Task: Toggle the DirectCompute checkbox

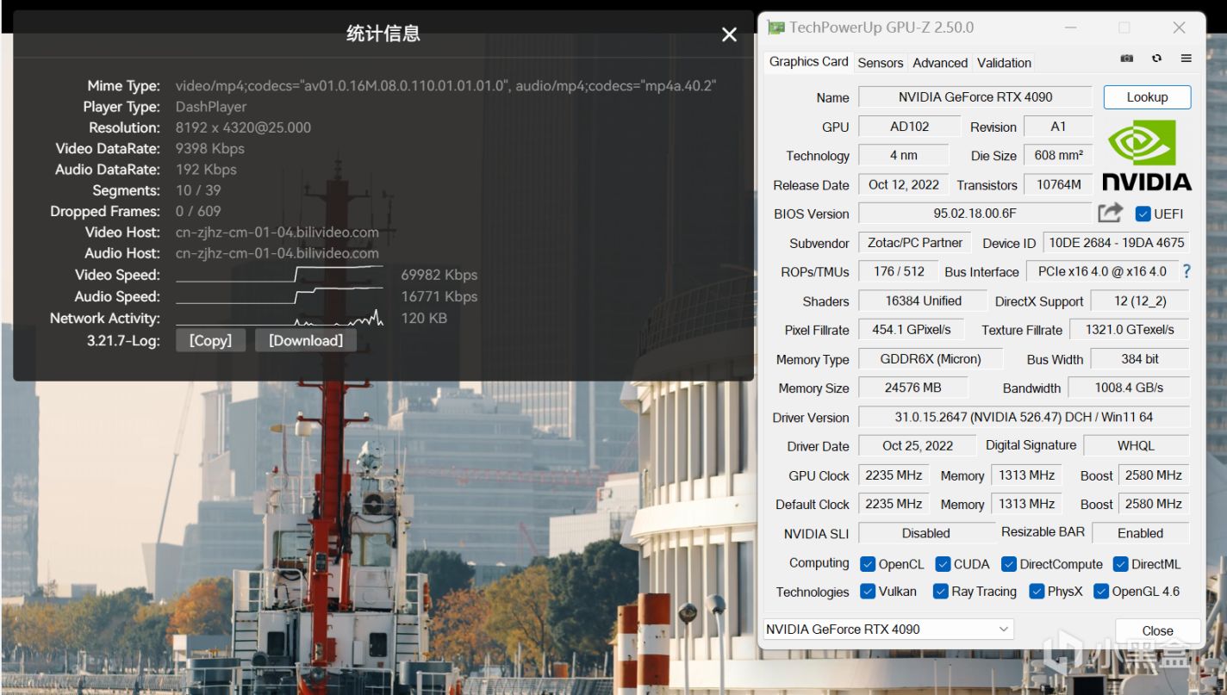Action: pyautogui.click(x=1009, y=564)
